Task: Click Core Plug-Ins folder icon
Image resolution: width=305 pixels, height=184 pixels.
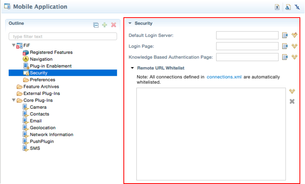Action: tap(19, 100)
